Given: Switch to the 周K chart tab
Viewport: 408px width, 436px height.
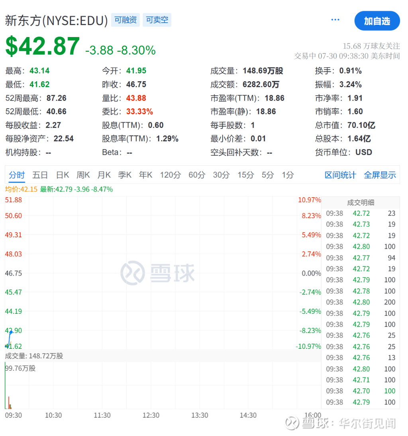Looking at the screenshot, I should (83, 175).
